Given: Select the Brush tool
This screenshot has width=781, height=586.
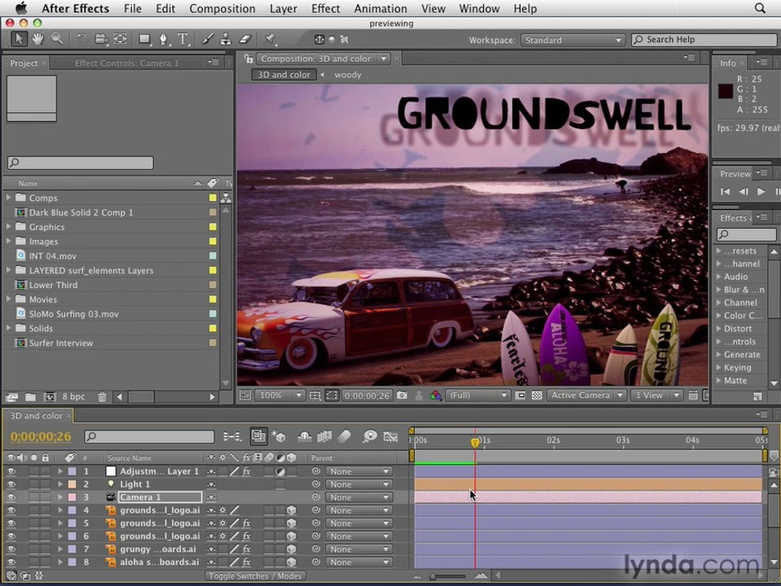Looking at the screenshot, I should tap(207, 39).
